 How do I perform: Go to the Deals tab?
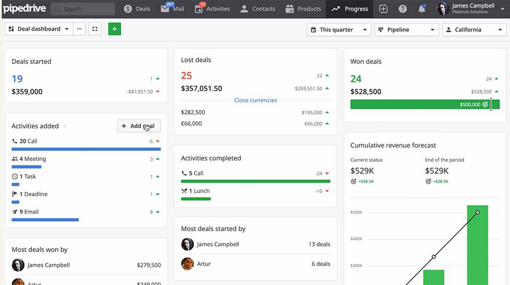click(x=137, y=9)
